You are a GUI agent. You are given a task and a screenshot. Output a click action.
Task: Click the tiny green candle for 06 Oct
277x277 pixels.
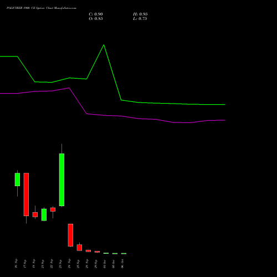click(x=124, y=254)
